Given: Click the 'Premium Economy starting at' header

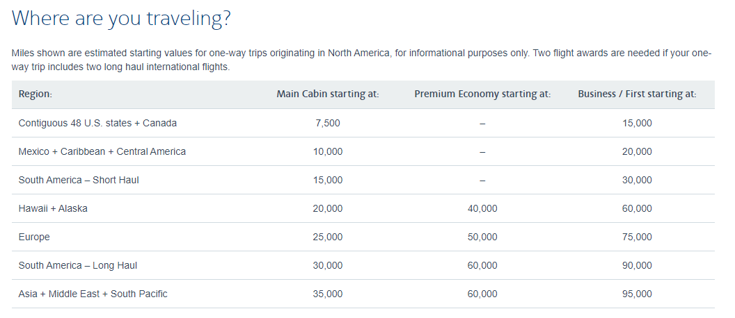Looking at the screenshot, I should (482, 94).
